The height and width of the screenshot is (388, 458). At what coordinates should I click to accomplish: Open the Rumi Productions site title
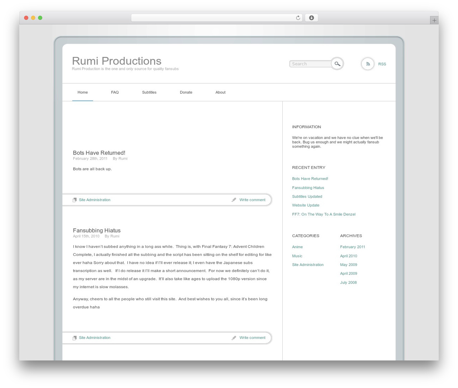[117, 61]
